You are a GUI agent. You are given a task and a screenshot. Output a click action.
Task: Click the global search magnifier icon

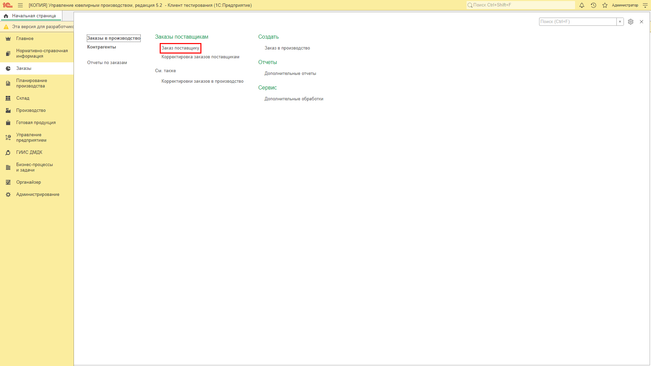tap(470, 5)
